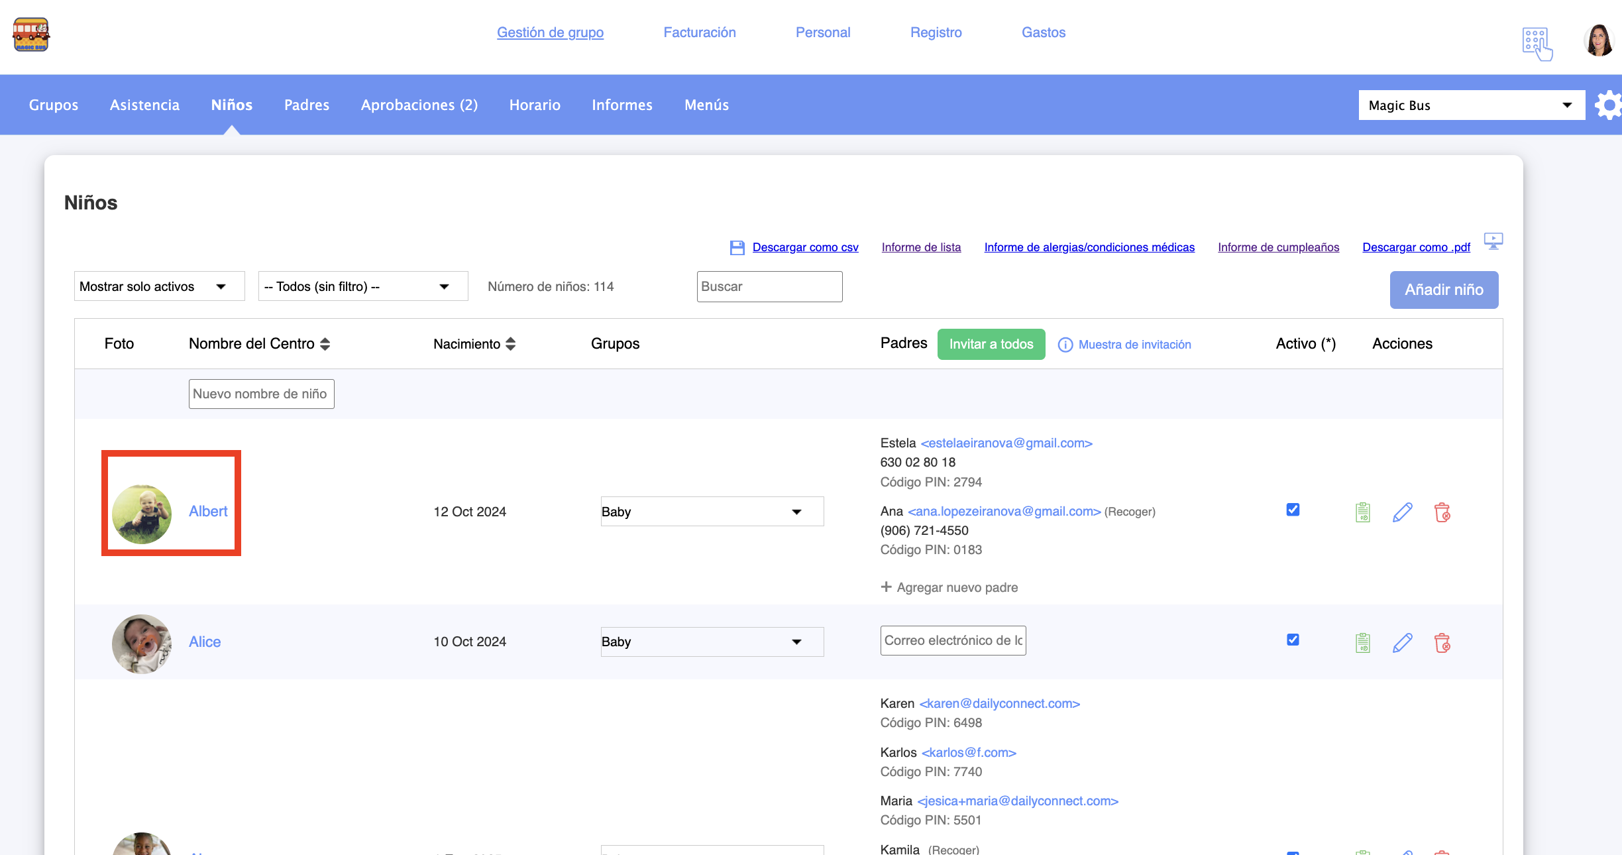
Task: Sort by Nombre del Centro arrows
Action: pos(325,344)
